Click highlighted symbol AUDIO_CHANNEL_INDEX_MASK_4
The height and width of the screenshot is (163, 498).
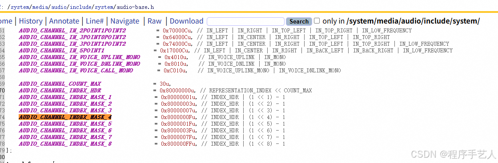pos(65,117)
